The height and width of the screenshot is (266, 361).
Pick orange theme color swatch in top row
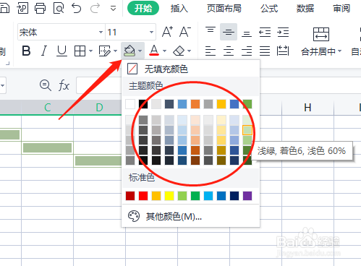coord(195,104)
